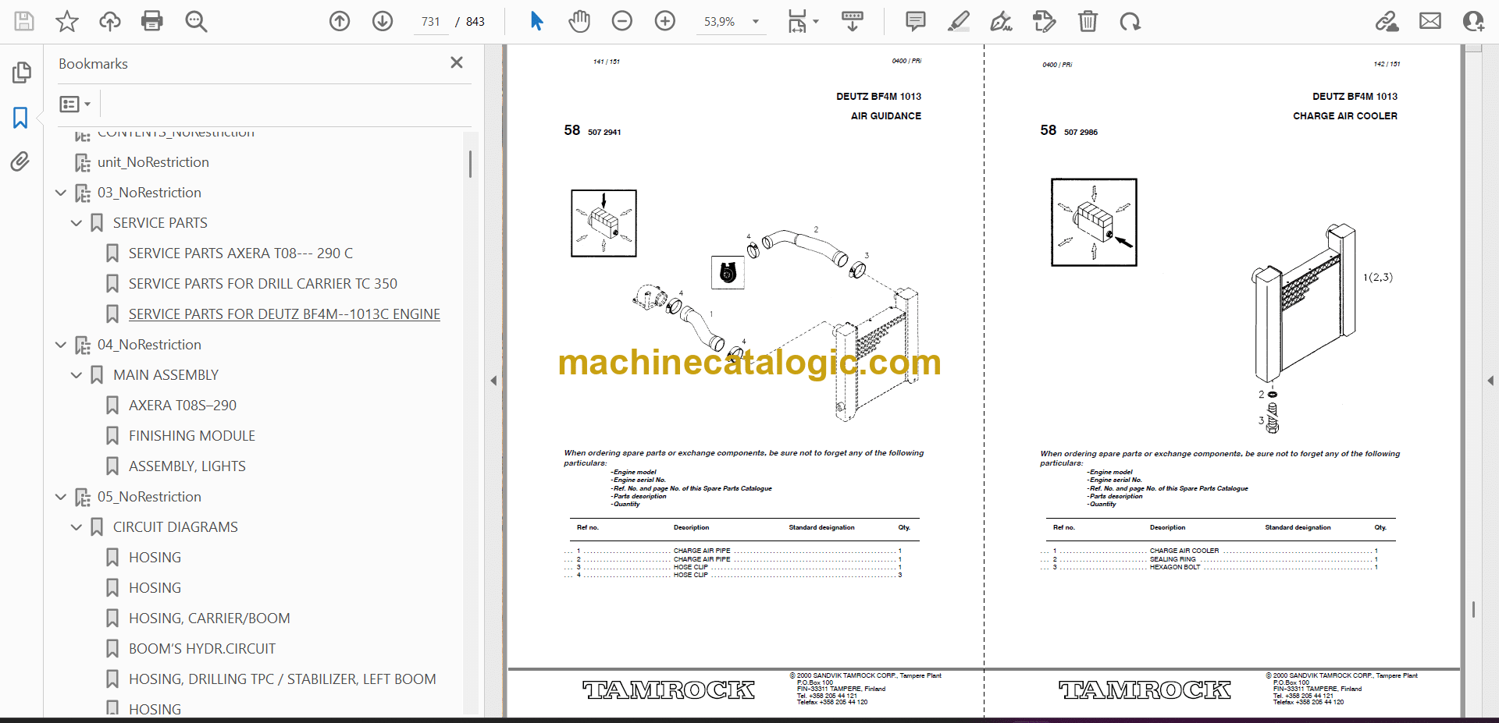Collapse the 04_NoRestriction bookmark
Screen dimensions: 1499x723
pyautogui.click(x=61, y=345)
